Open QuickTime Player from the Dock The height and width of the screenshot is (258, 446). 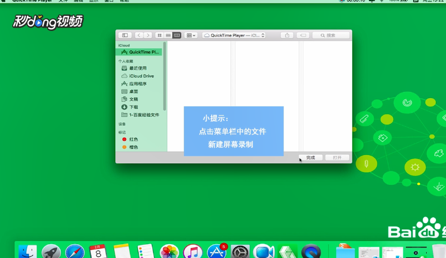point(311,251)
